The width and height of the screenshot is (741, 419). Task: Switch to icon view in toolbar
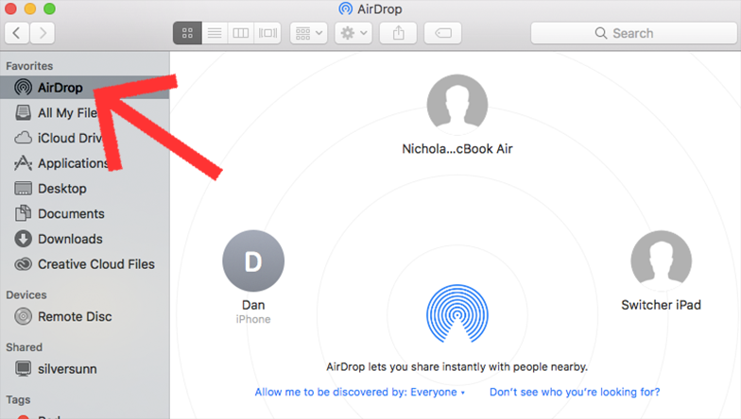[187, 33]
